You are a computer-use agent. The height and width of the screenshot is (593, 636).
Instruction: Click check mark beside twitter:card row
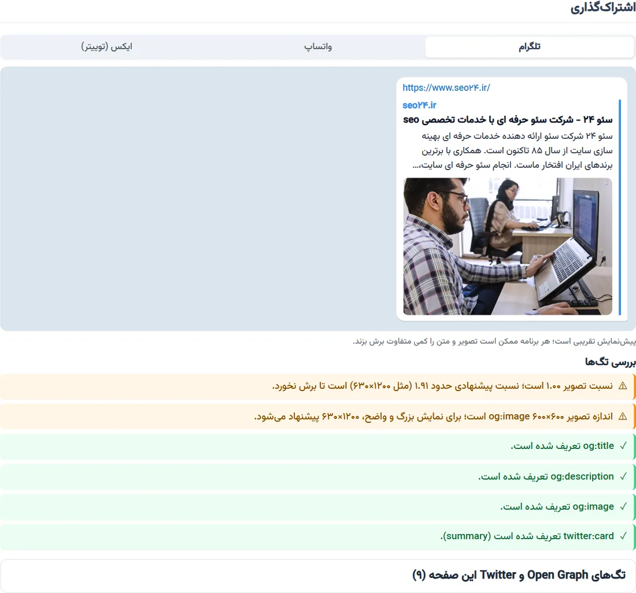623,536
